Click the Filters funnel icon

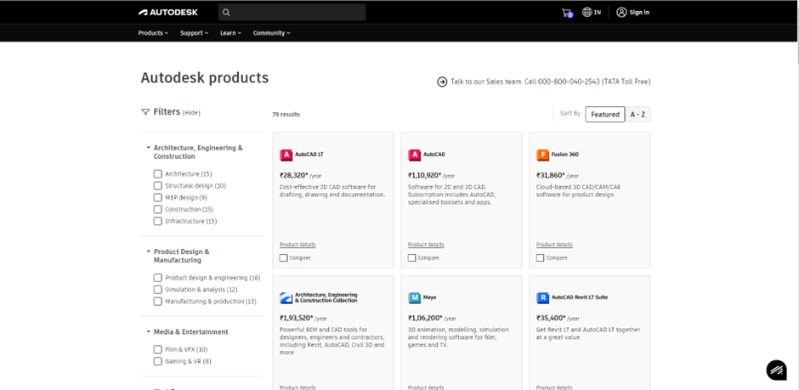click(x=145, y=112)
